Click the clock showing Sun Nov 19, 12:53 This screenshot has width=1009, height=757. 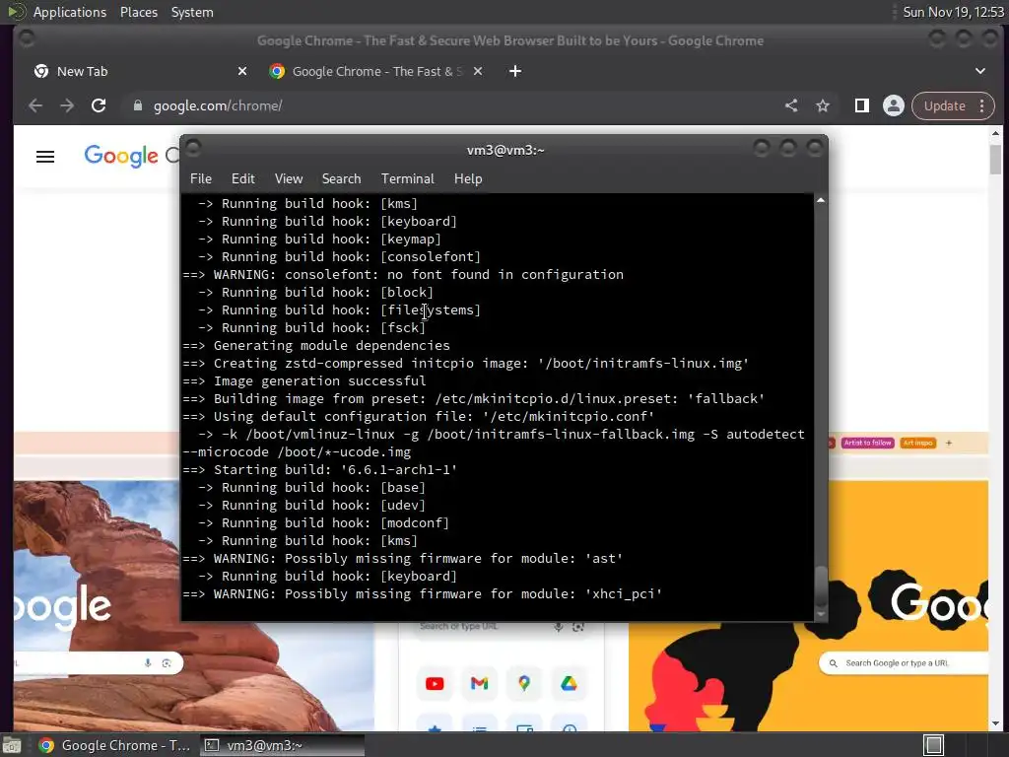[x=953, y=12]
